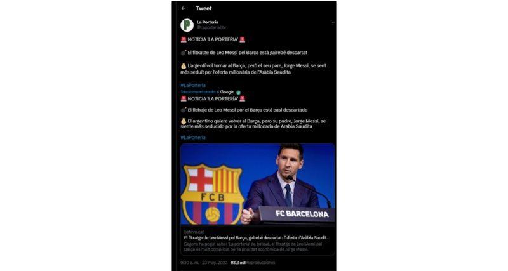This screenshot has height=271, width=508.
Task: Click the Spanish paragraph mentioning 'Arabia Saudita'
Action: click(253, 123)
